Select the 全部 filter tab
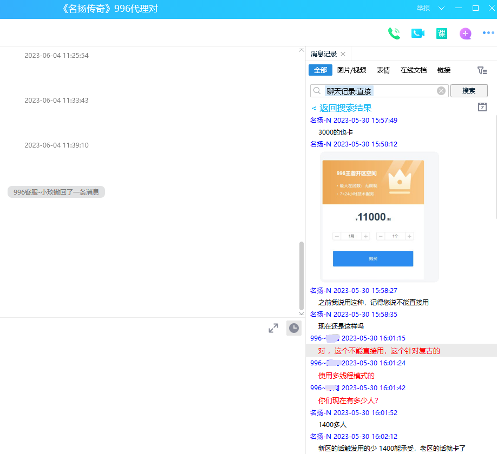The width and height of the screenshot is (497, 454). point(321,70)
